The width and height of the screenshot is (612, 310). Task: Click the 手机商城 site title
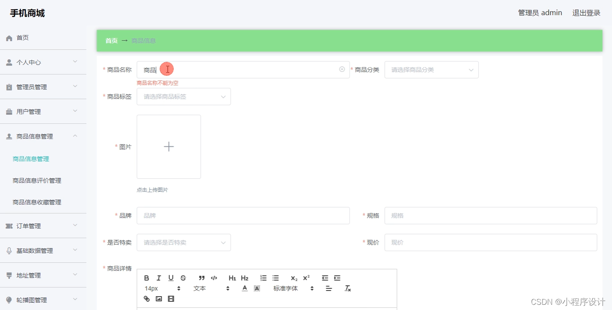click(27, 13)
